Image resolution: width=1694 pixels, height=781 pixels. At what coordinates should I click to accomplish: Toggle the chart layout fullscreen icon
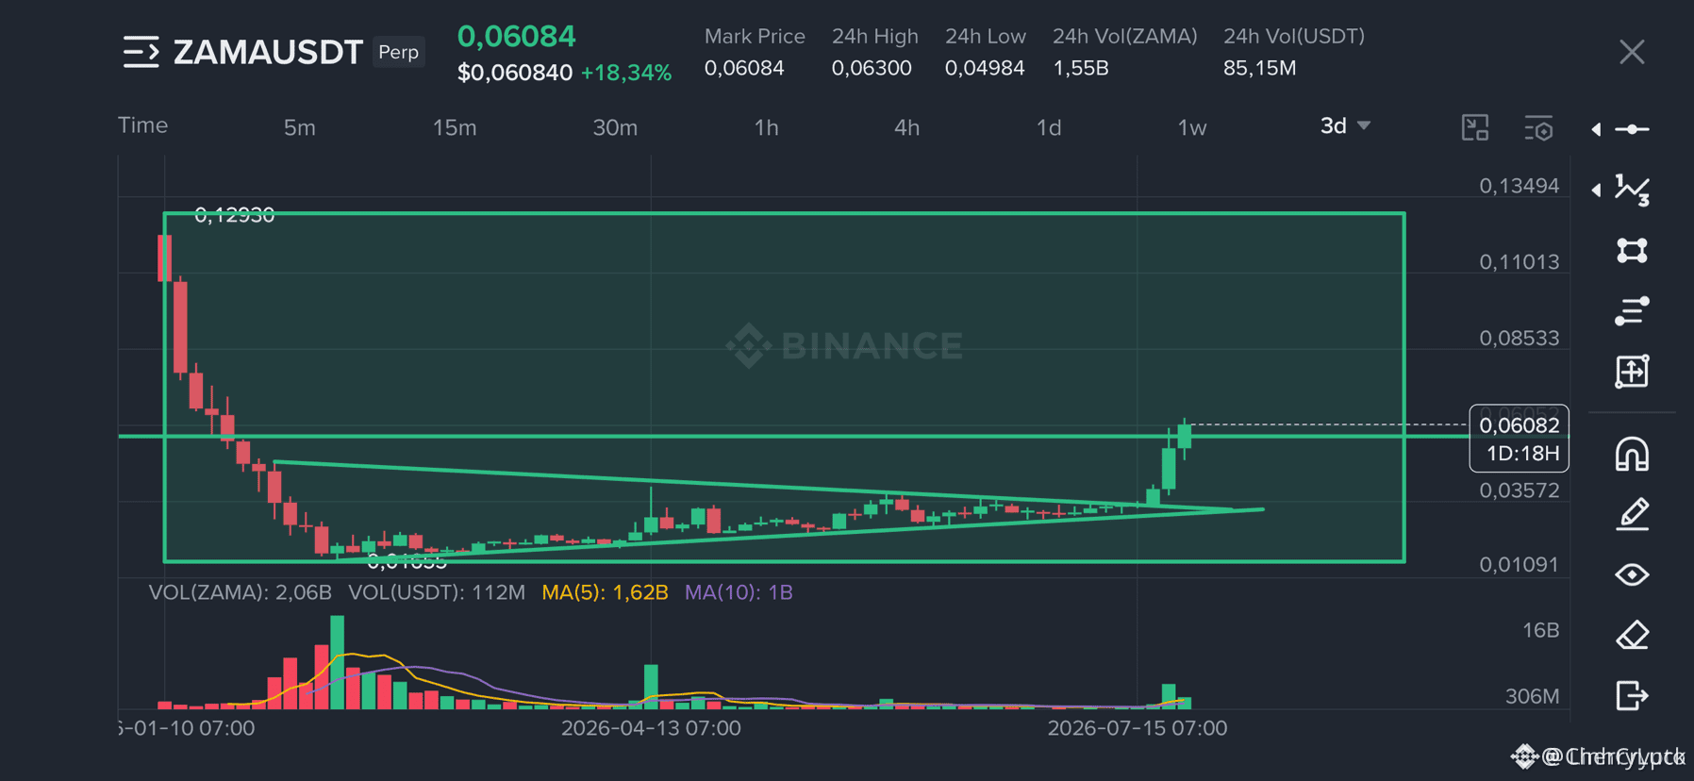[1475, 127]
